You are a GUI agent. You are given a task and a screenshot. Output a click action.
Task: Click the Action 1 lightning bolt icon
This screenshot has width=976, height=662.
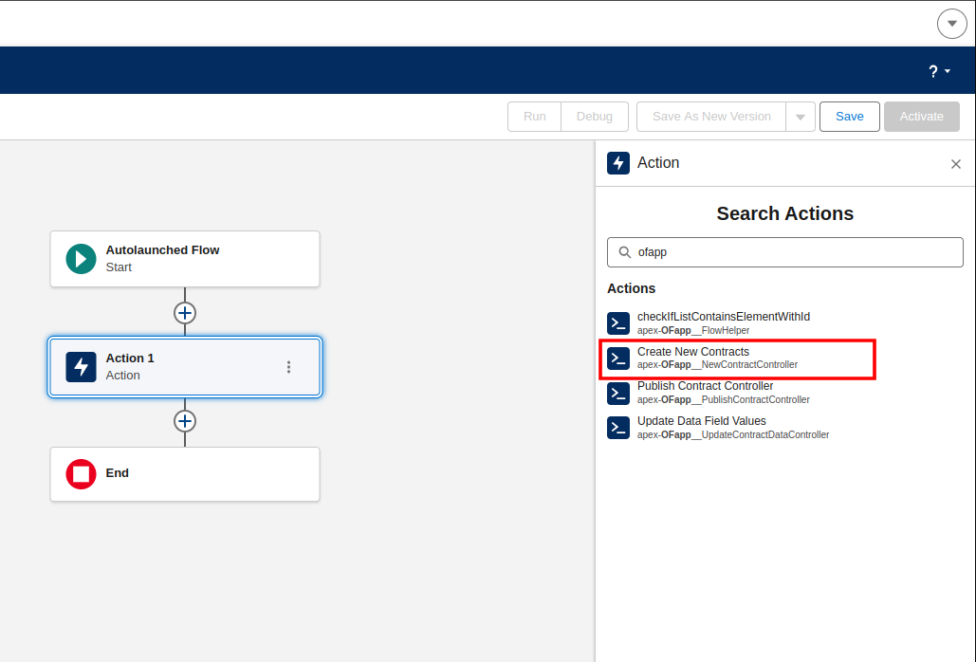click(x=81, y=367)
